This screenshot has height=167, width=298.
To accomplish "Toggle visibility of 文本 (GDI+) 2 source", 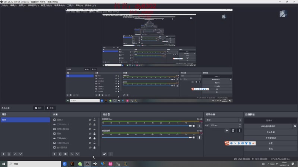I will [90, 124].
